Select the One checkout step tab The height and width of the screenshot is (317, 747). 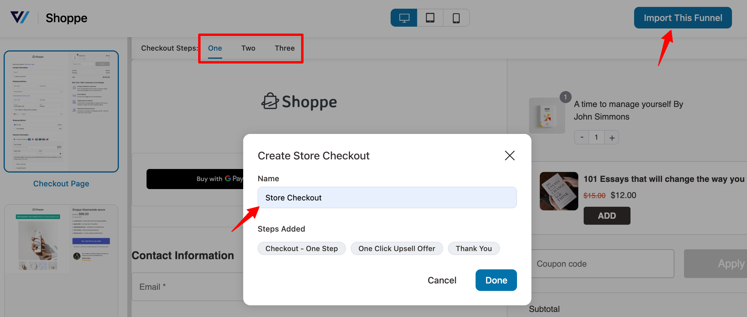click(x=215, y=48)
